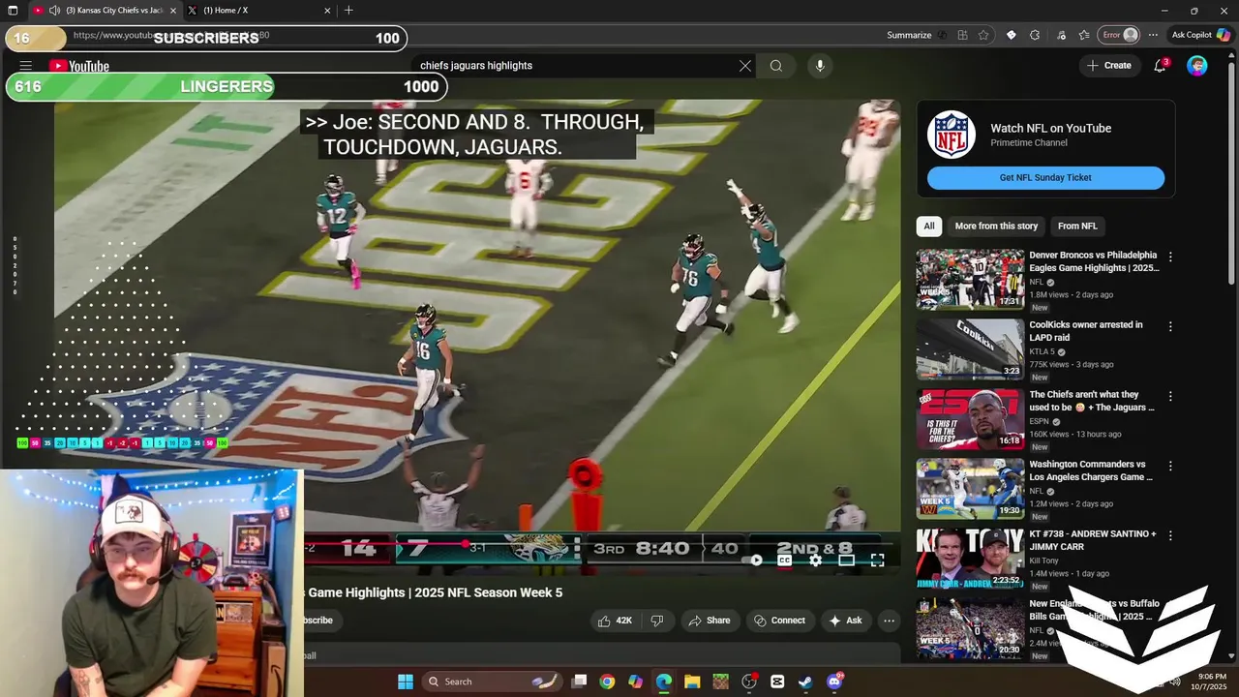Focus the search field with chiefs jaguars highlights
The width and height of the screenshot is (1239, 697).
[x=576, y=66]
